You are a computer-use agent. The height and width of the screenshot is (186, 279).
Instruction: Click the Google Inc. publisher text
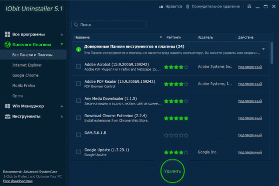(x=208, y=152)
